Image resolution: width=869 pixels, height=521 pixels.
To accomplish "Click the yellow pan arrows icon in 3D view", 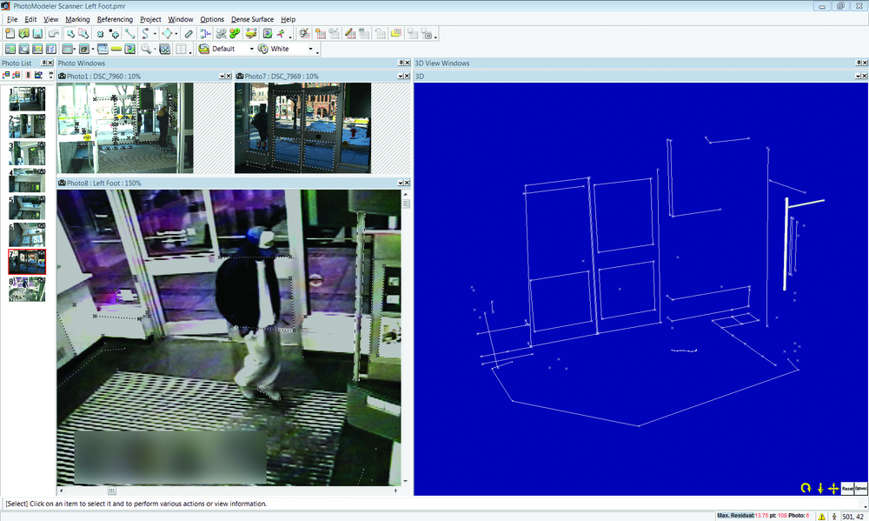I will [833, 488].
